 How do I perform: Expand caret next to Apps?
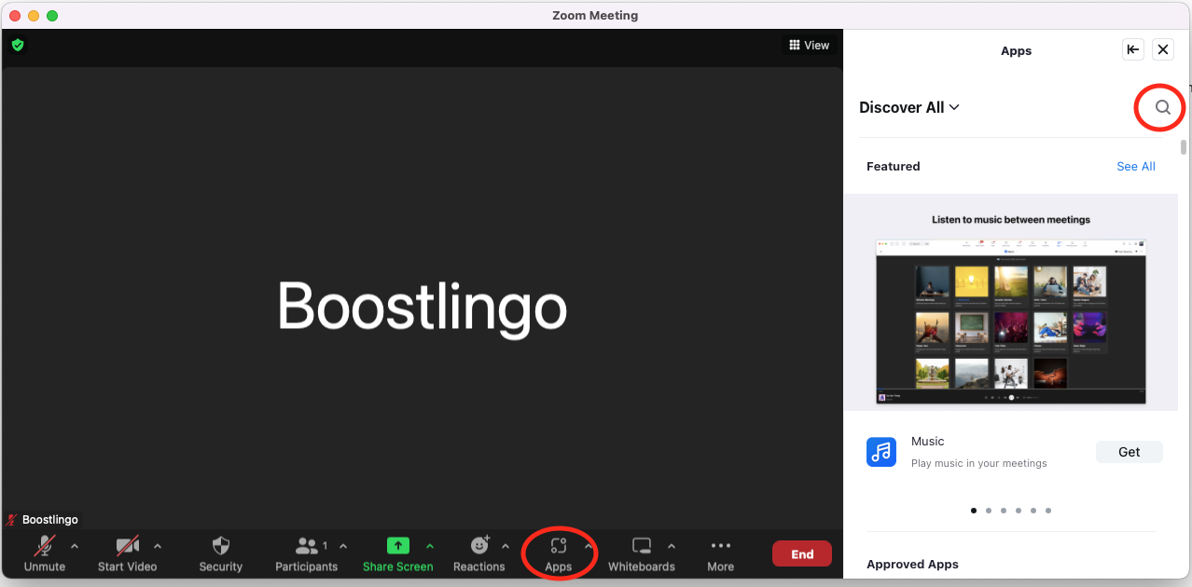click(x=588, y=546)
